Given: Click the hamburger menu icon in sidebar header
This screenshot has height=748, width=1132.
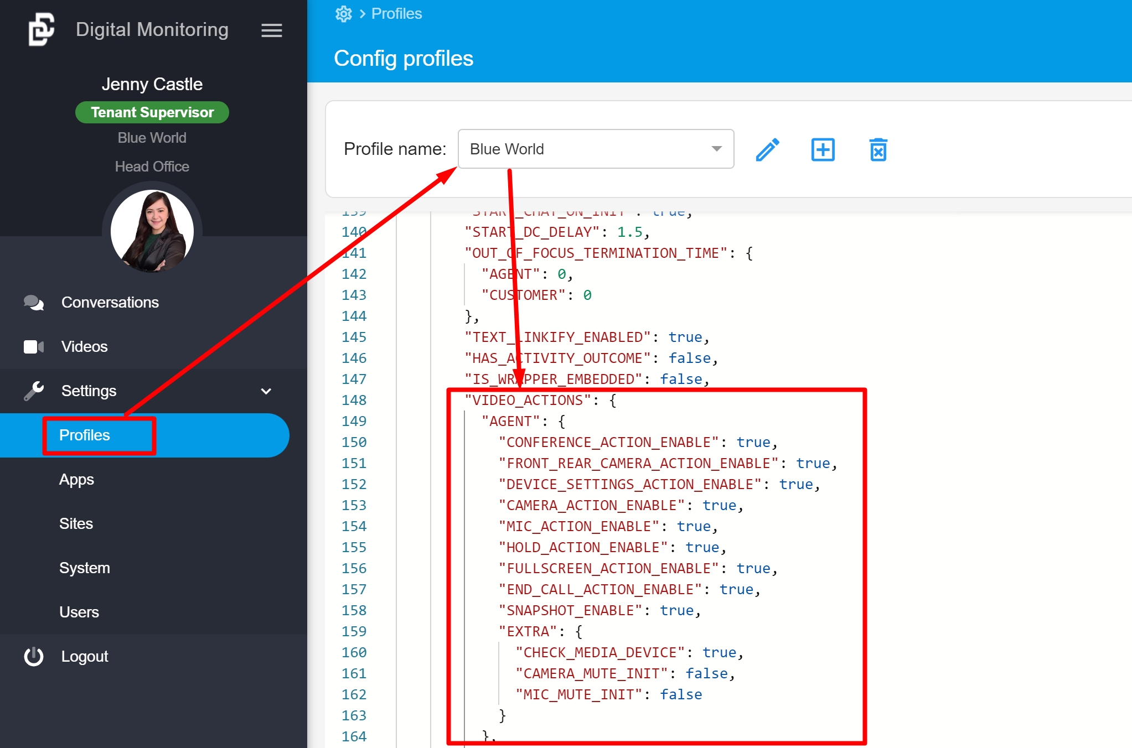Looking at the screenshot, I should pos(271,30).
